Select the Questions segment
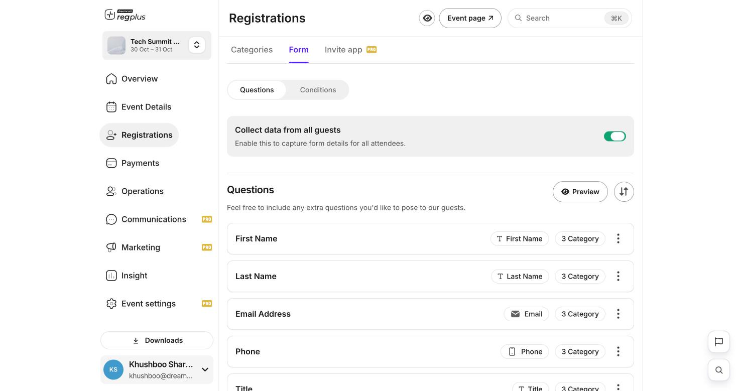 click(x=257, y=90)
